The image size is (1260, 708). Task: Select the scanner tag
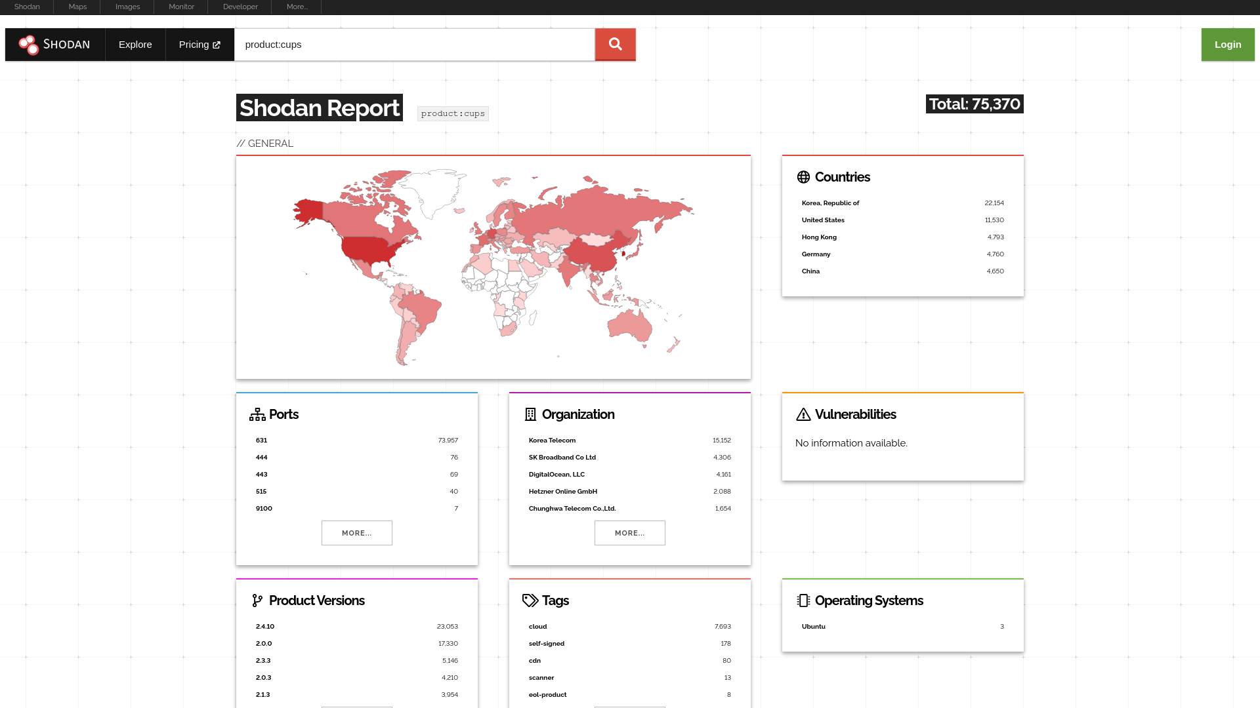click(x=630, y=678)
